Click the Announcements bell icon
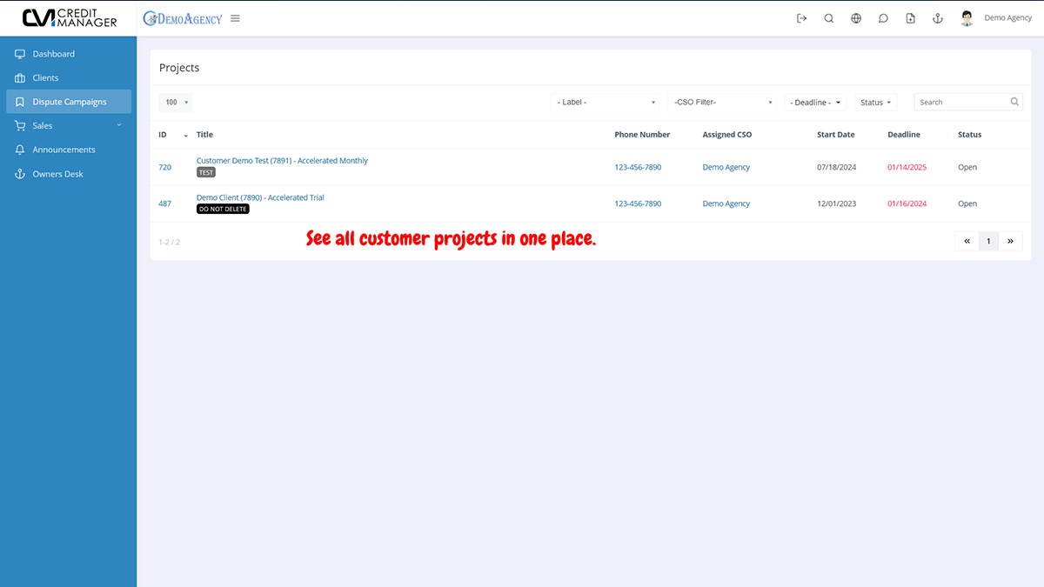Image resolution: width=1044 pixels, height=587 pixels. pyautogui.click(x=19, y=149)
